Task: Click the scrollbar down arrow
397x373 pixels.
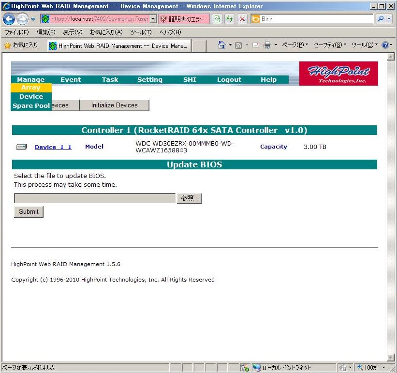Action: [x=391, y=357]
